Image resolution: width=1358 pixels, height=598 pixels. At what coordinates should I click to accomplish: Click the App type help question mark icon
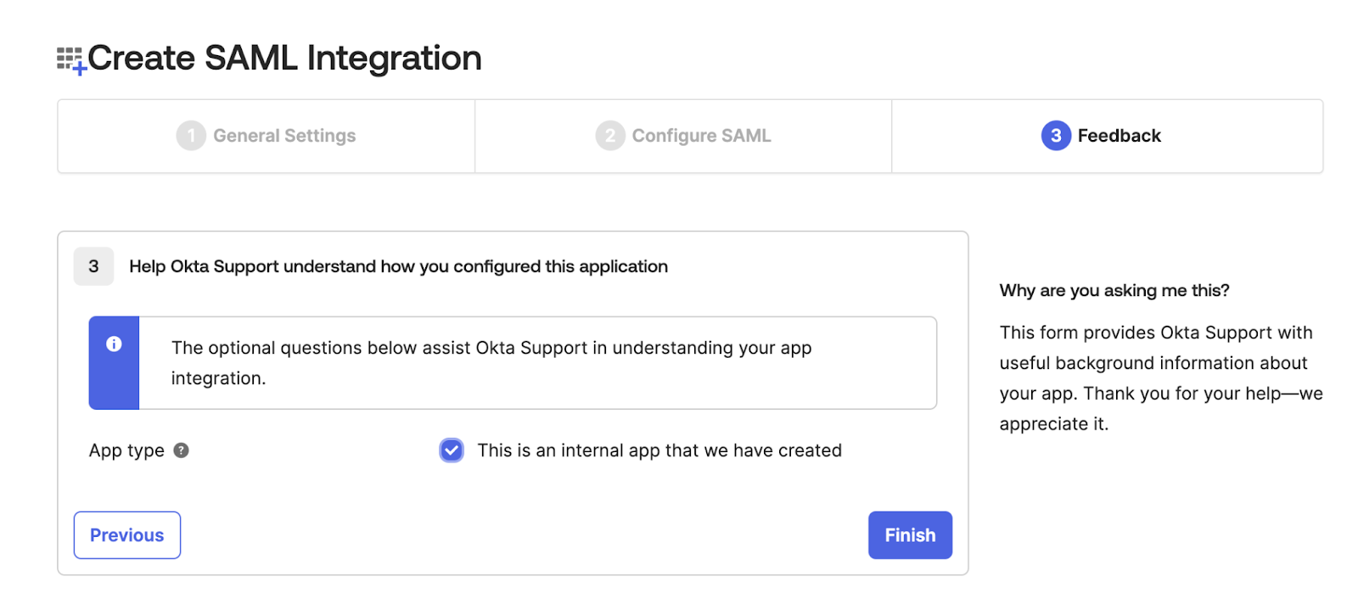[181, 450]
